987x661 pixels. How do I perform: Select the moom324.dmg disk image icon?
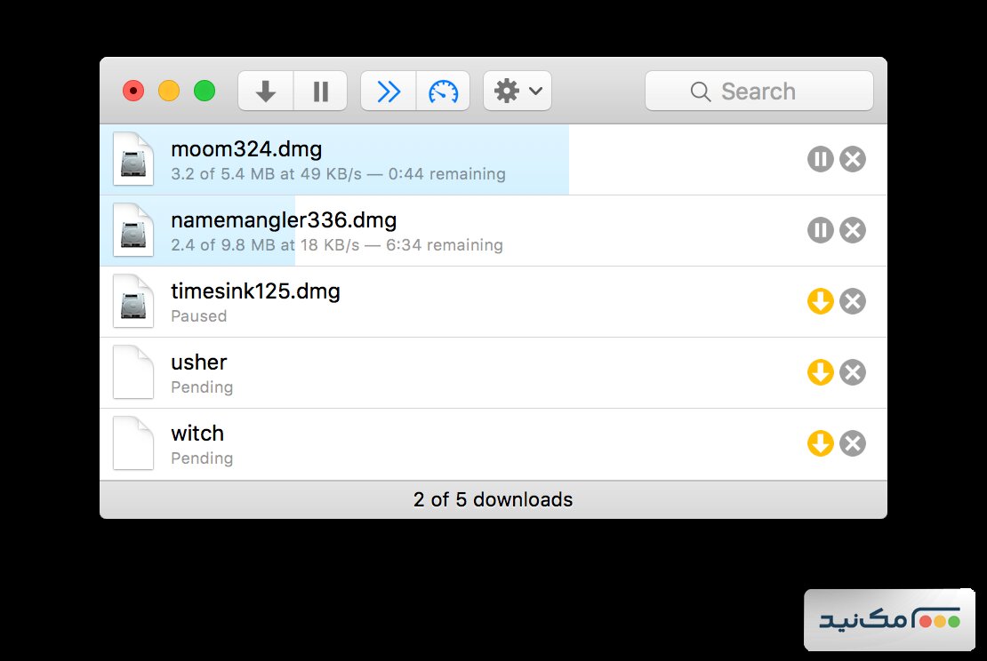tap(133, 159)
